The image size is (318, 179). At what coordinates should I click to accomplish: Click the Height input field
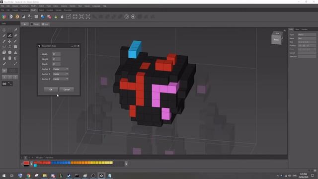click(x=56, y=59)
